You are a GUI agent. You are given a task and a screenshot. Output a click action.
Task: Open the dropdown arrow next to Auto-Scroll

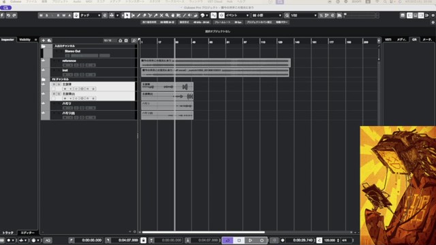(x=117, y=15)
